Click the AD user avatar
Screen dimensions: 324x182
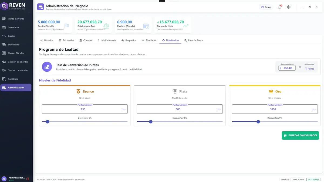[4, 179]
